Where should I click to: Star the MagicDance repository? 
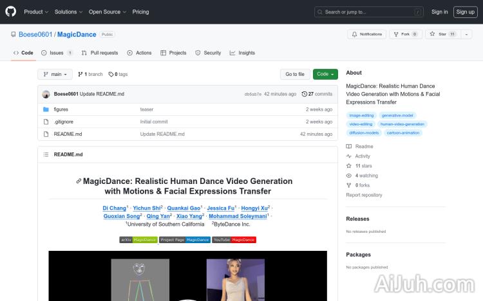(442, 34)
